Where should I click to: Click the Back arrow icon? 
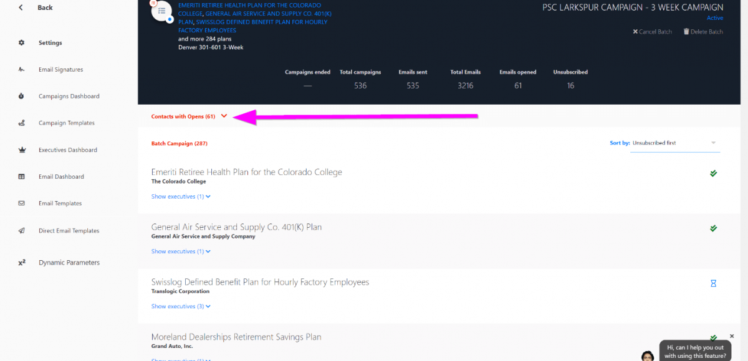21,7
